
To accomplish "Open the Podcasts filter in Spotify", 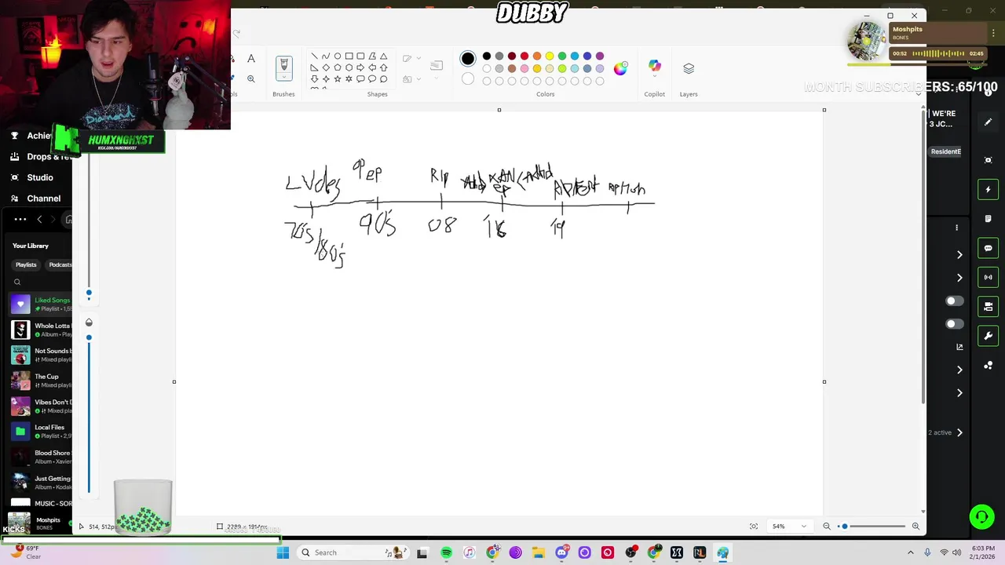I will pyautogui.click(x=60, y=265).
